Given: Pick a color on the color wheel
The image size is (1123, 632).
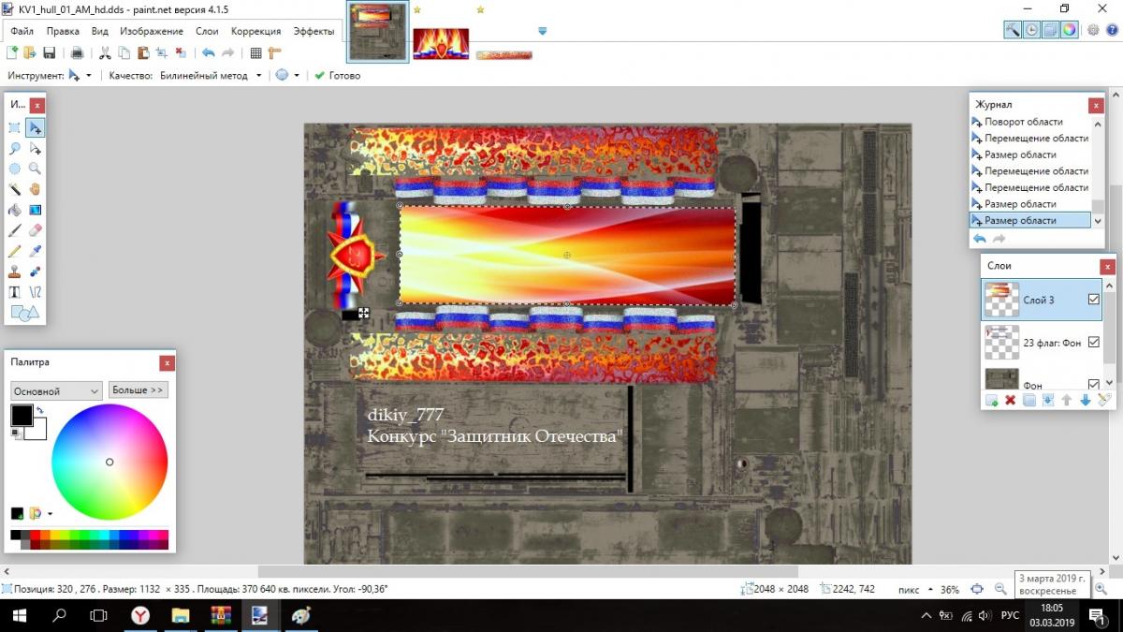Looking at the screenshot, I should tap(109, 462).
